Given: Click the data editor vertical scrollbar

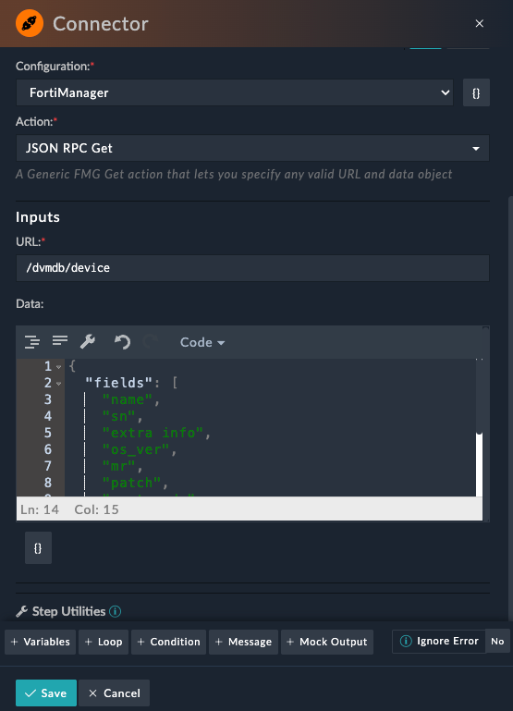Looking at the screenshot, I should [479, 464].
